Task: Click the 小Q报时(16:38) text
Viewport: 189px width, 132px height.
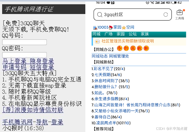Action: [23, 128]
